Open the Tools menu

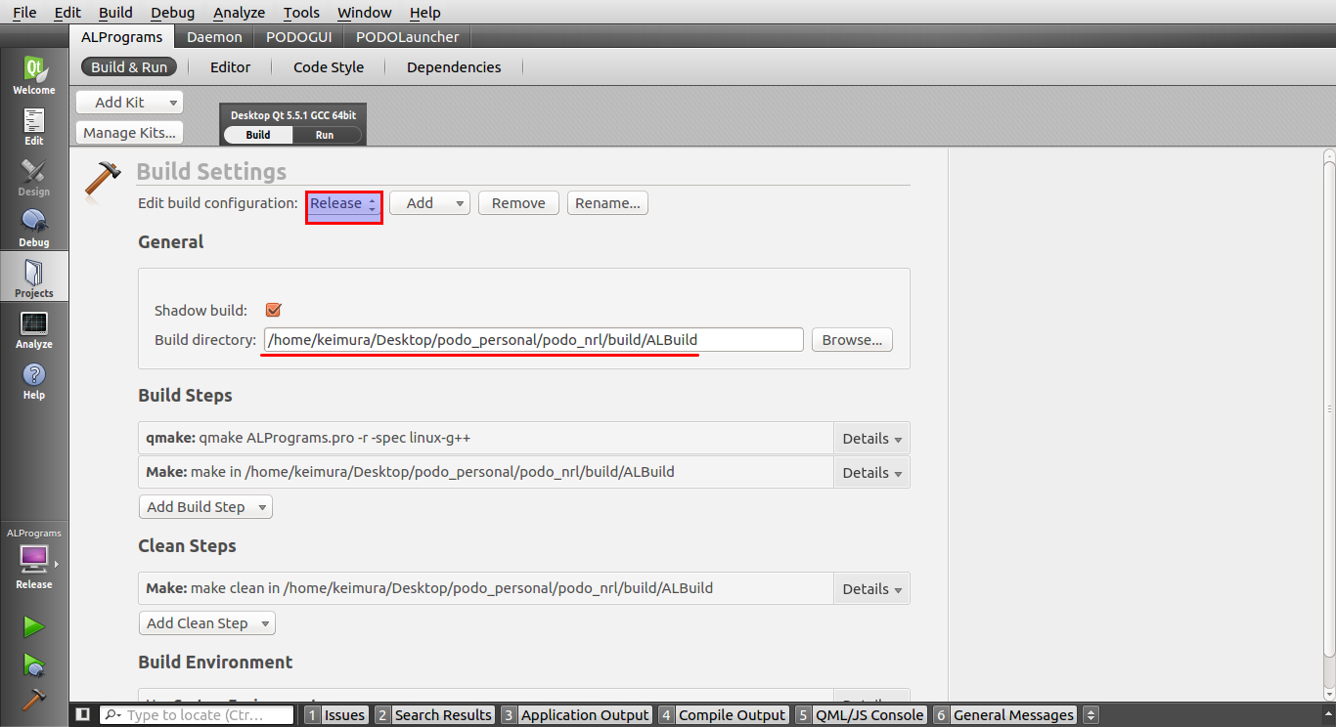[301, 13]
